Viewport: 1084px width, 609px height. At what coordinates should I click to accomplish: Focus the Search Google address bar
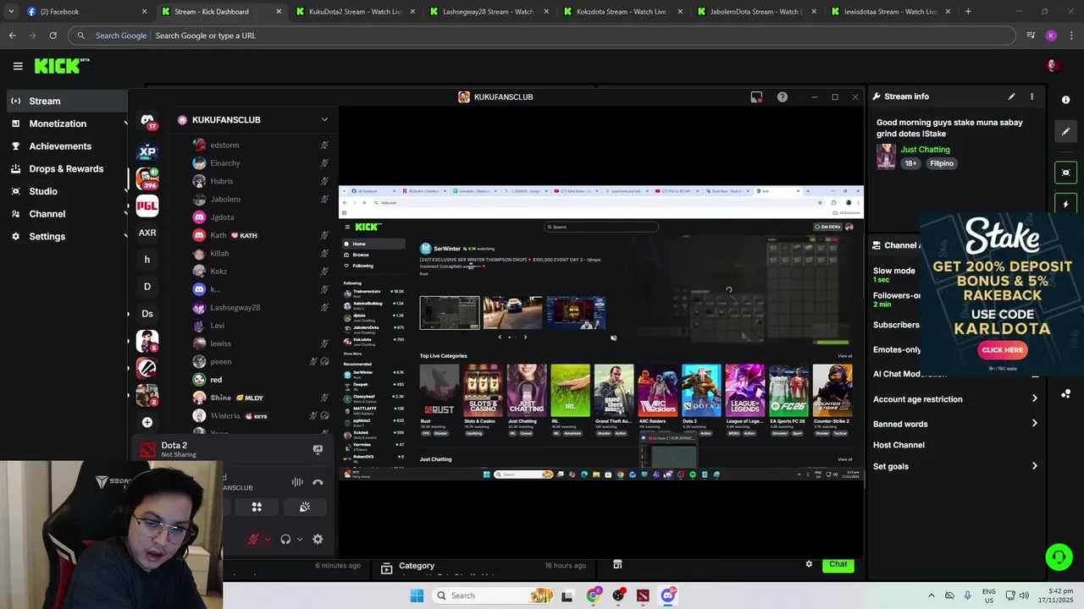542,36
